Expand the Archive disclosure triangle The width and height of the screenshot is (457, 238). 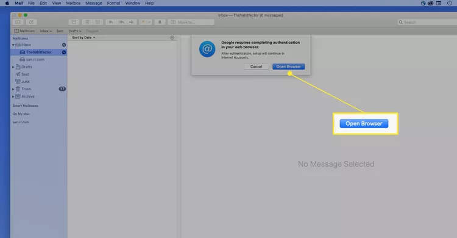click(13, 96)
